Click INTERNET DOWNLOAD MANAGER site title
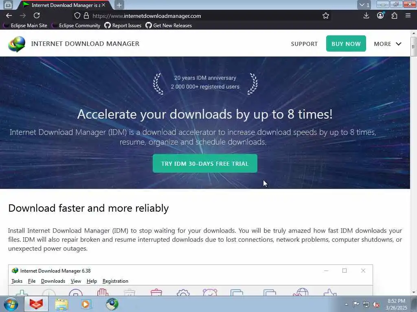The image size is (417, 312). point(85,44)
